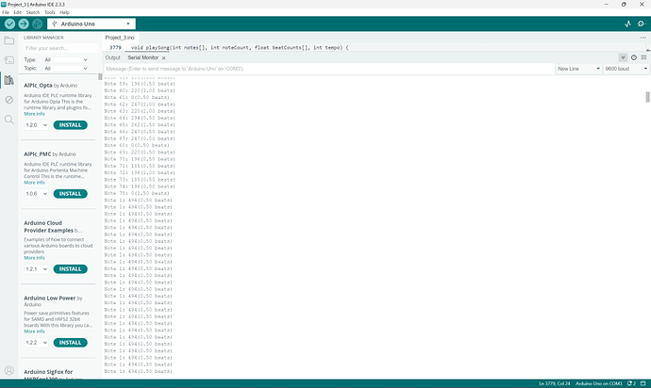This screenshot has width=651, height=388.
Task: Toggle the bottom panel icon in status bar
Action: (643, 384)
